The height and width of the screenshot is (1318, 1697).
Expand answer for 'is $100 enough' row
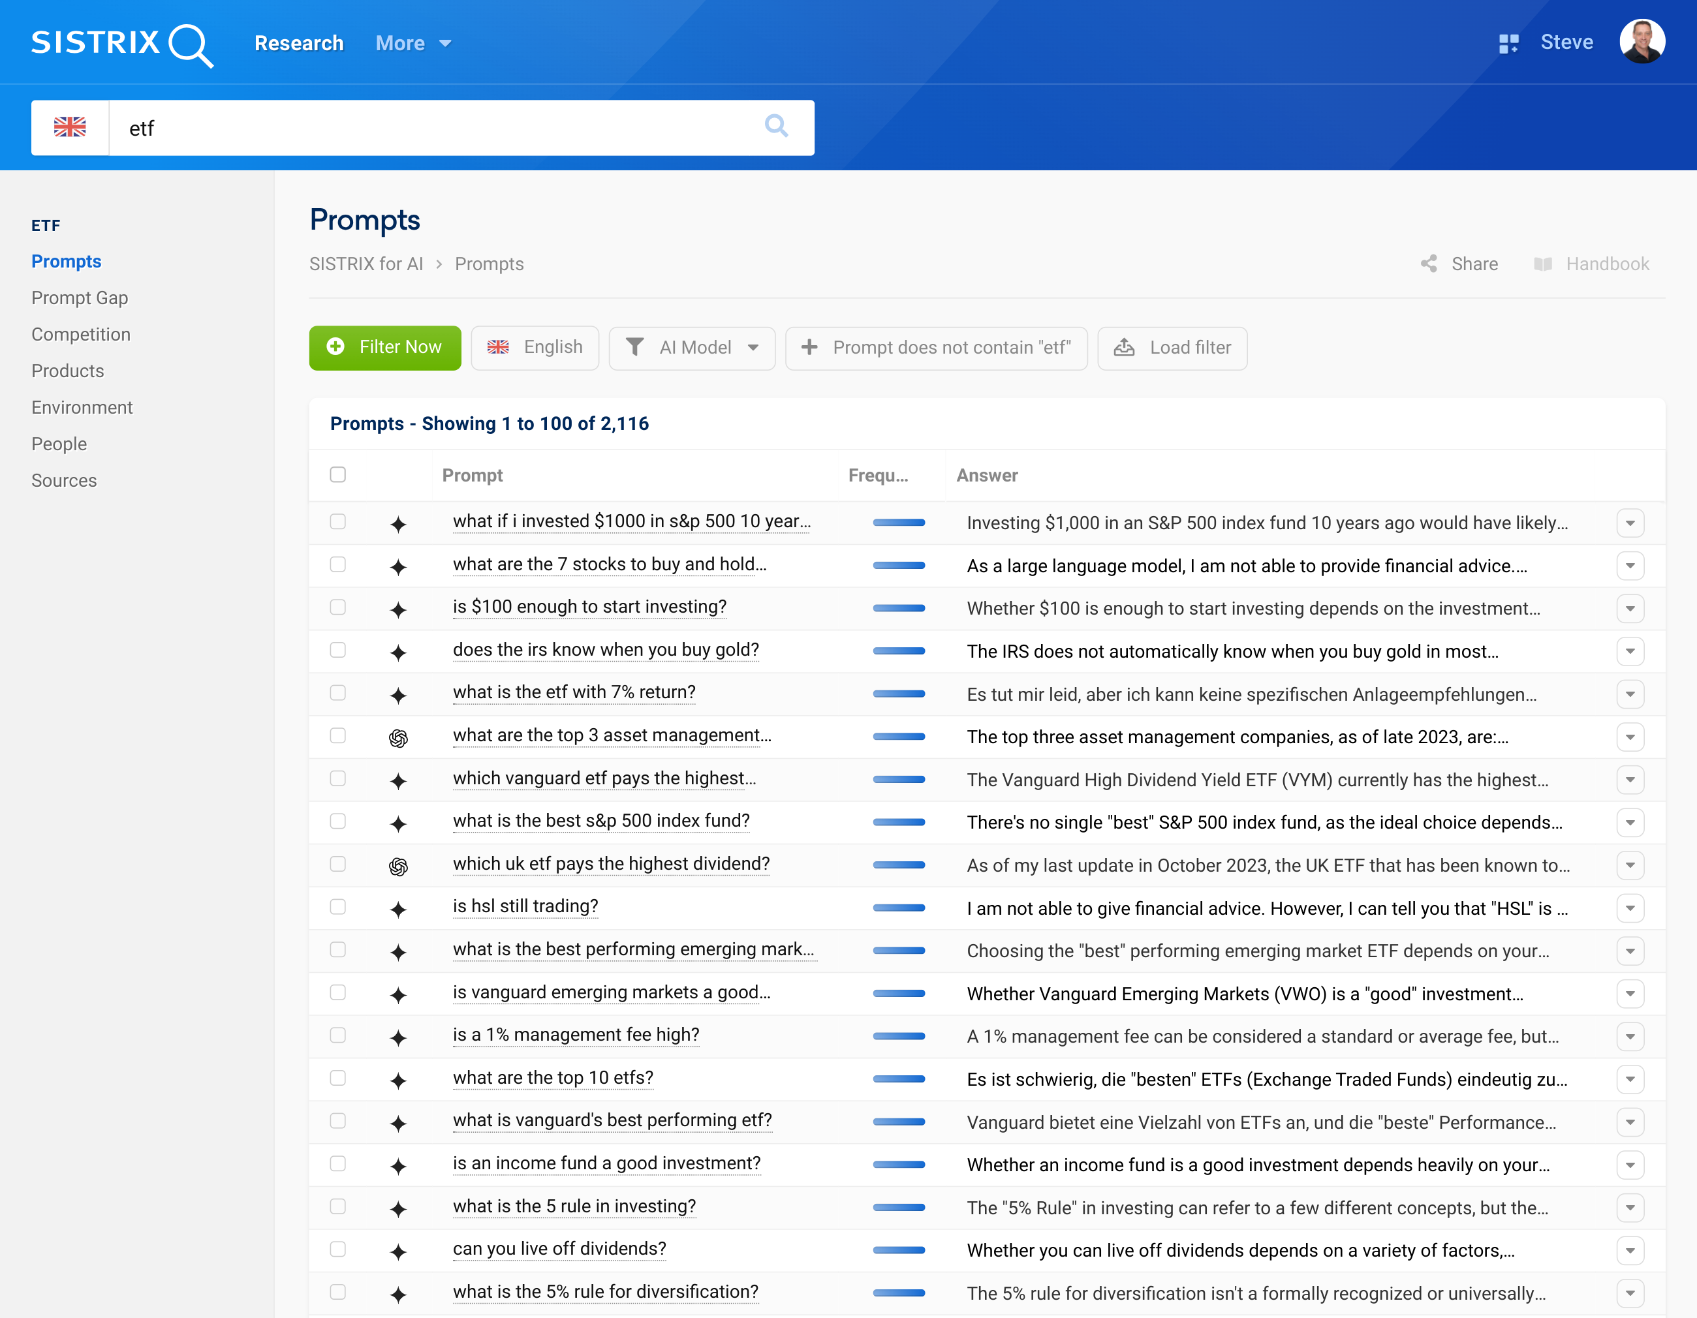pos(1630,609)
